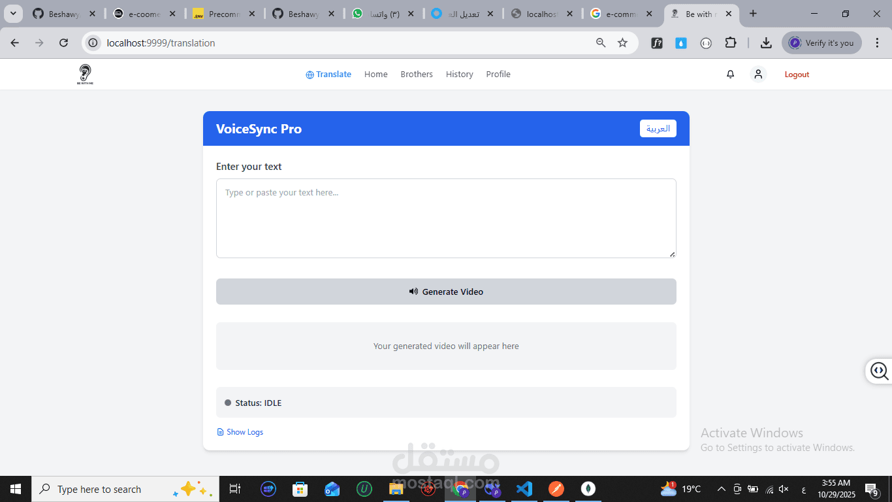Open Visual Studio Code from taskbar
The width and height of the screenshot is (892, 502).
coord(524,489)
